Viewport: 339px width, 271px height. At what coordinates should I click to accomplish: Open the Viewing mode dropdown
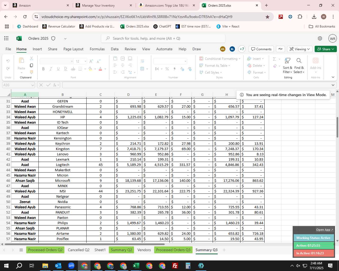300,49
